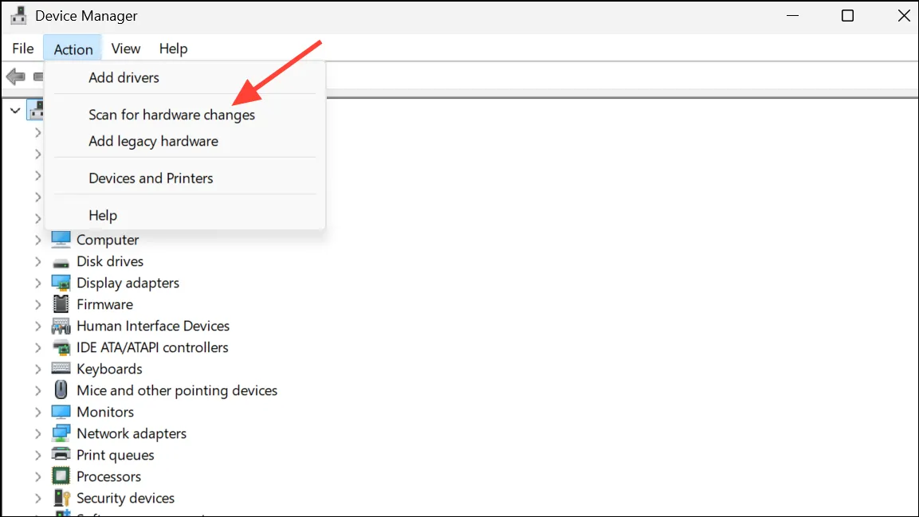Click the Human Interface Devices icon
This screenshot has width=919, height=517.
point(61,326)
